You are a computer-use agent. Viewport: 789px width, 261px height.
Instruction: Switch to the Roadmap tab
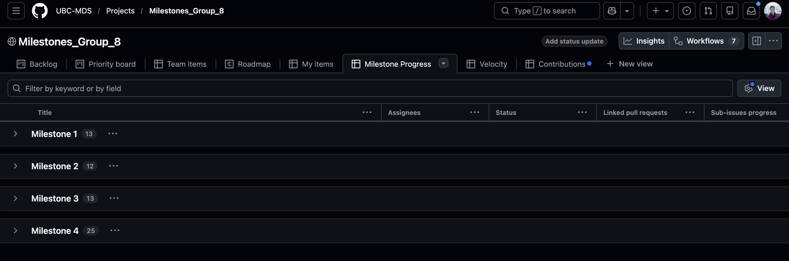click(x=248, y=64)
